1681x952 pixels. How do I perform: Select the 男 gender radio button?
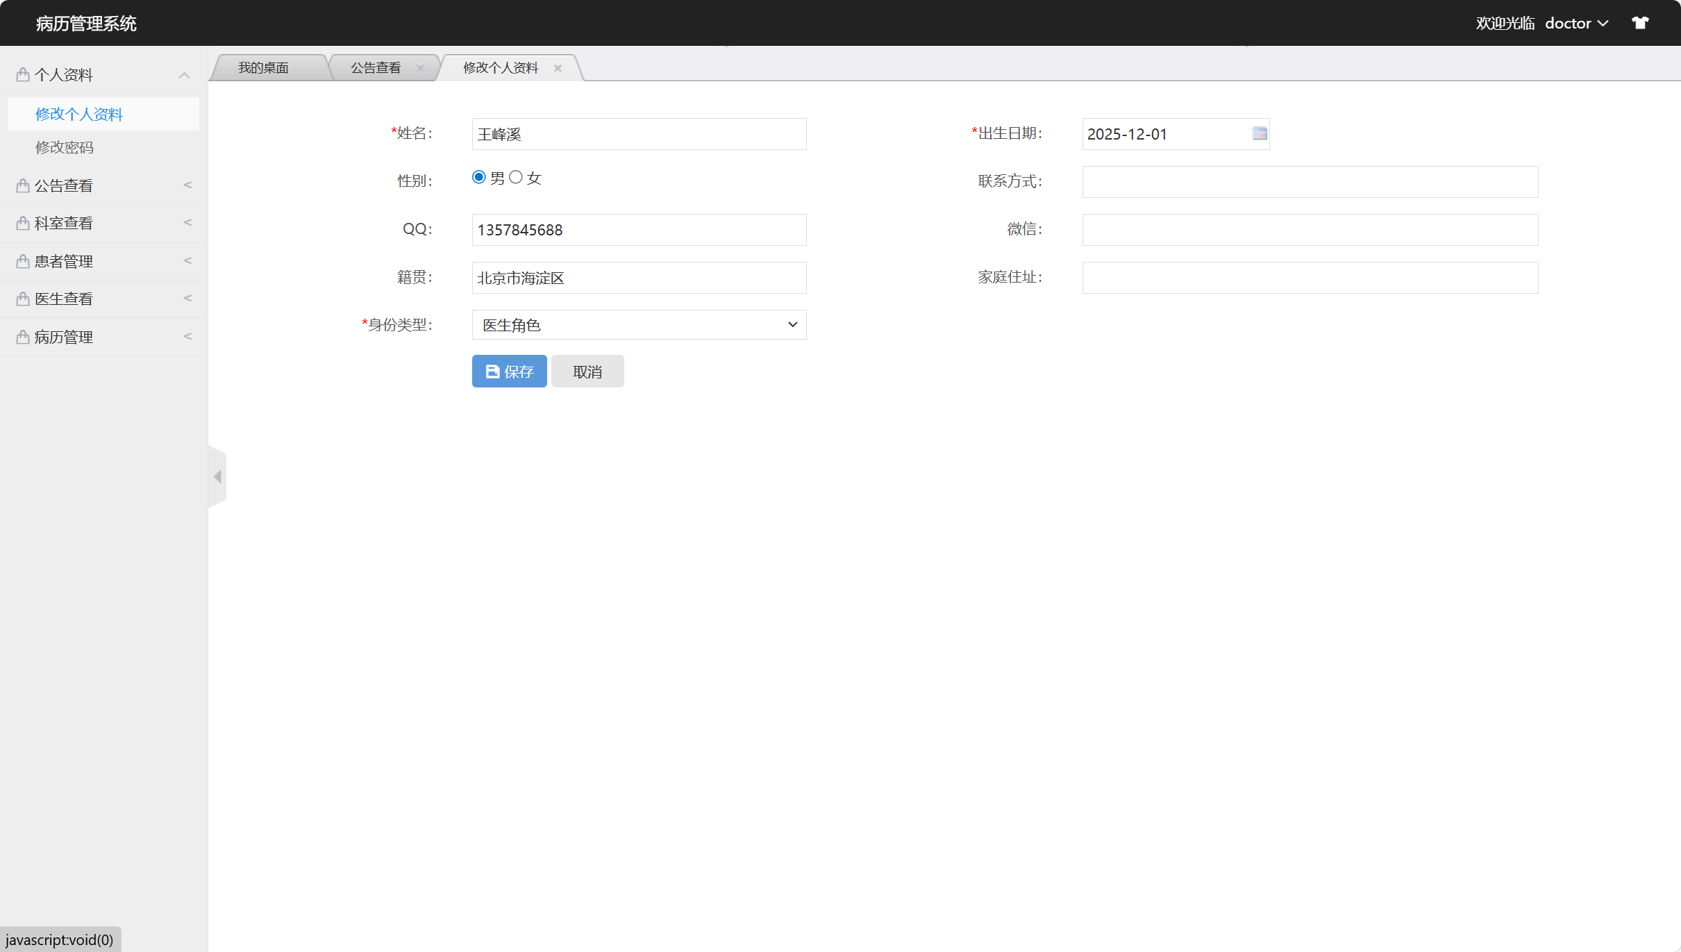[478, 177]
